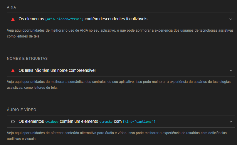Select the 'Os links não têm um nome compreensível' title
This screenshot has width=237, height=145.
57,70
